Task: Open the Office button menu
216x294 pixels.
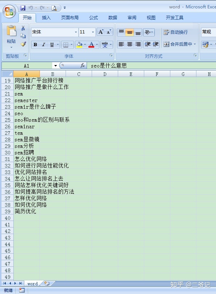Action: click(9, 12)
